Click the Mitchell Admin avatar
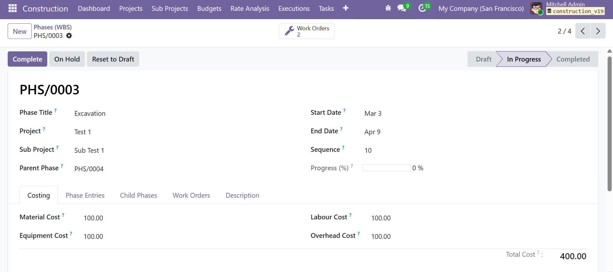Screen dimensions: 613x272 (536, 8)
